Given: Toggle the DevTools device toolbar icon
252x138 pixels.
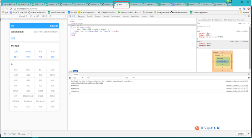Looking at the screenshot, I should coord(73,16).
